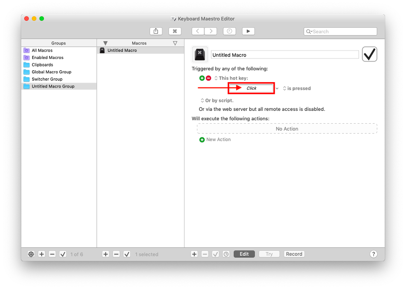Add a new macro with plus button
Image resolution: width=406 pixels, height=289 pixels.
tap(105, 254)
